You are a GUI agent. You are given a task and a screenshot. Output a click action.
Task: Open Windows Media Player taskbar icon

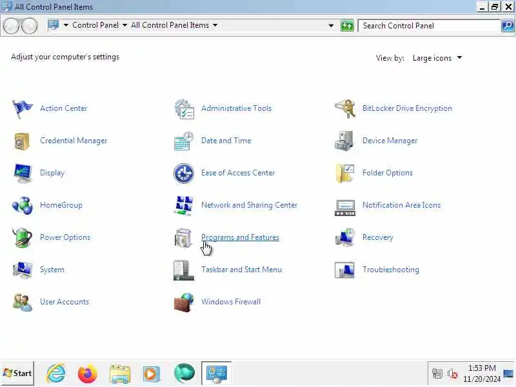152,374
